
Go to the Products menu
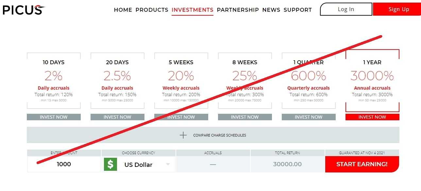152,10
